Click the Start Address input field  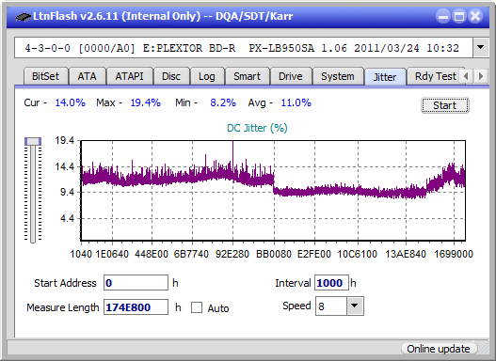pyautogui.click(x=136, y=283)
